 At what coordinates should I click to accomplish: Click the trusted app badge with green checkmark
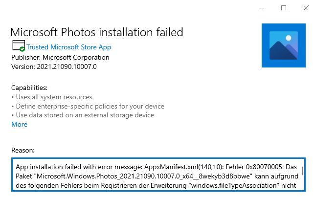point(19,46)
